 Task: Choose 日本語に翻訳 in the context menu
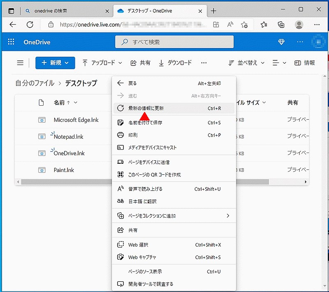tap(174, 202)
